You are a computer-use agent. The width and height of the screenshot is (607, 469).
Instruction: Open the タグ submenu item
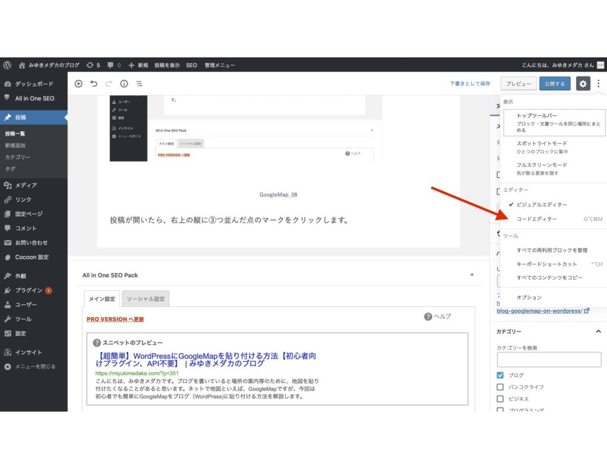(10, 169)
